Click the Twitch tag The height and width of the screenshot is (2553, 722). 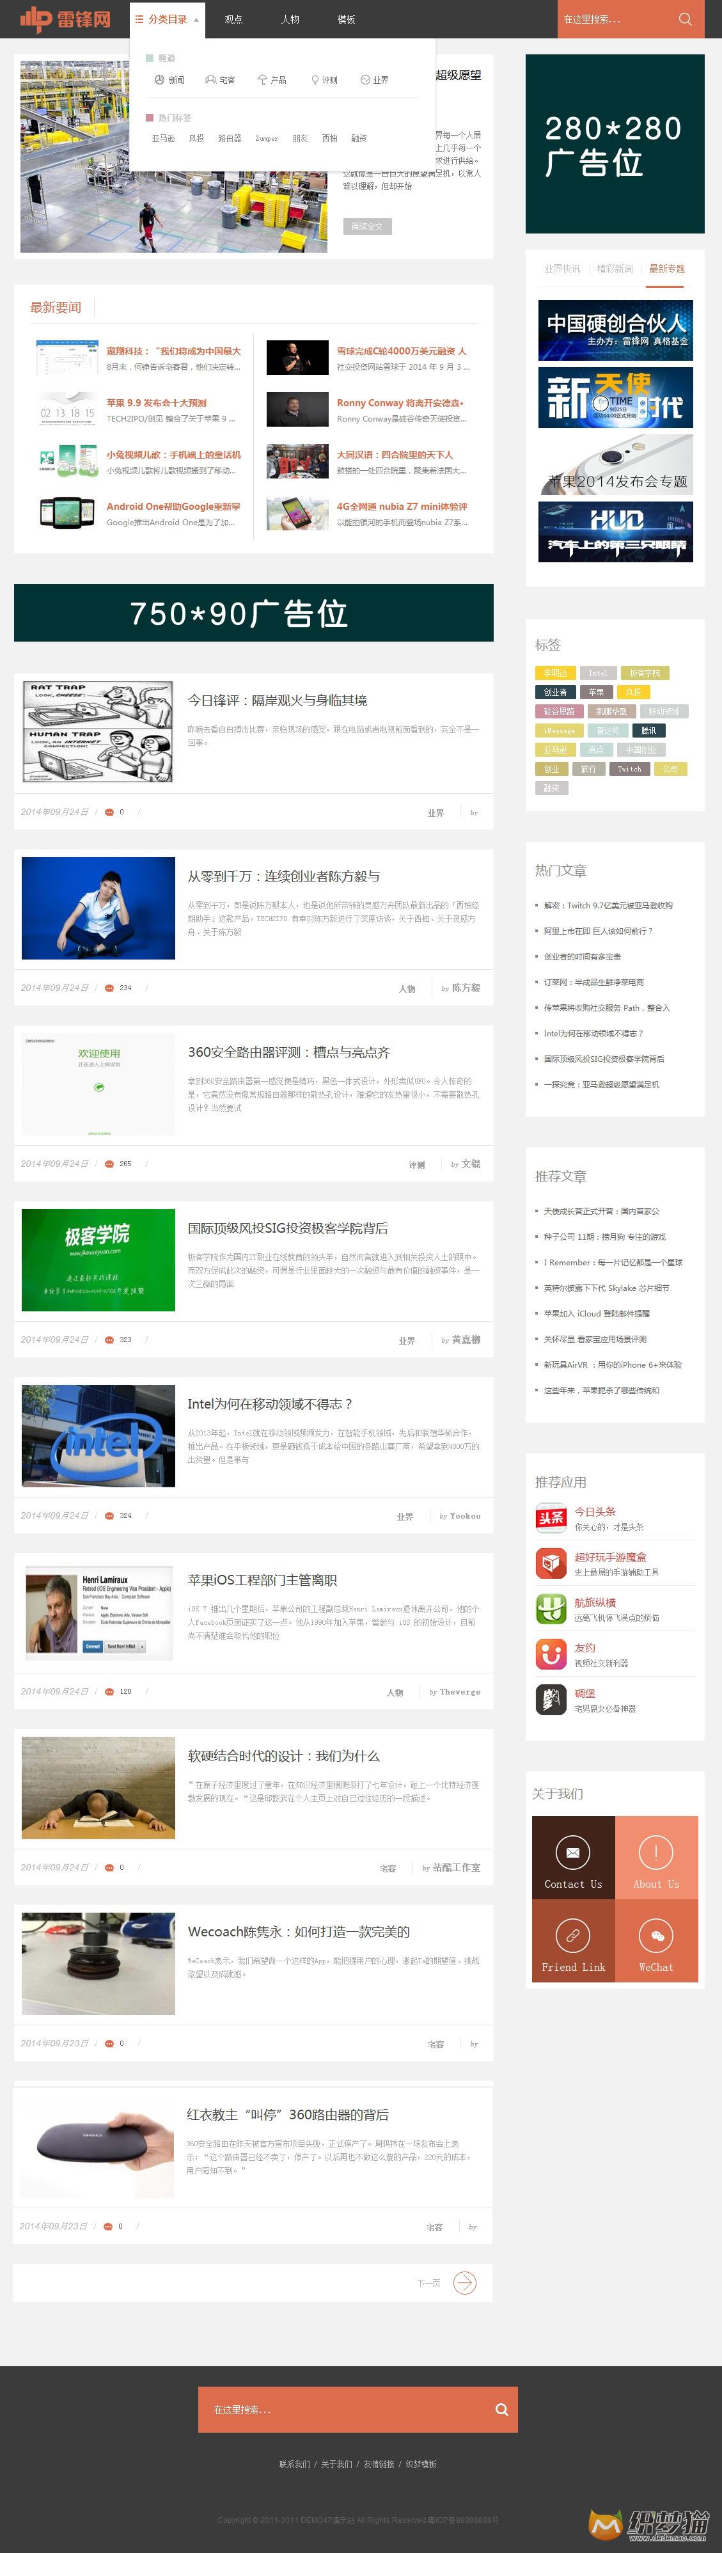(630, 768)
